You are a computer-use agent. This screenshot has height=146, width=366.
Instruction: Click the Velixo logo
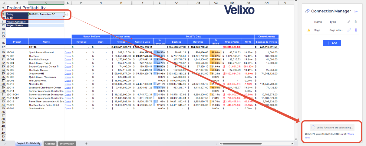239,10
